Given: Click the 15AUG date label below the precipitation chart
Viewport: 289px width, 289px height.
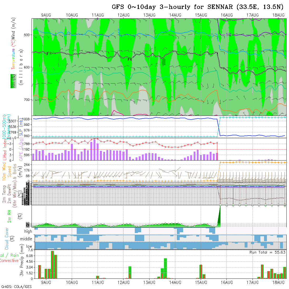Looking at the screenshot, I should point(201,282).
